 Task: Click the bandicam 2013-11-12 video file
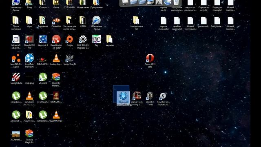click(29, 96)
